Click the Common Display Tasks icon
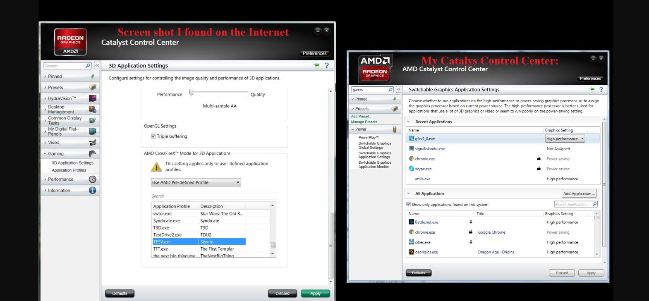The width and height of the screenshot is (649, 301). pyautogui.click(x=93, y=121)
